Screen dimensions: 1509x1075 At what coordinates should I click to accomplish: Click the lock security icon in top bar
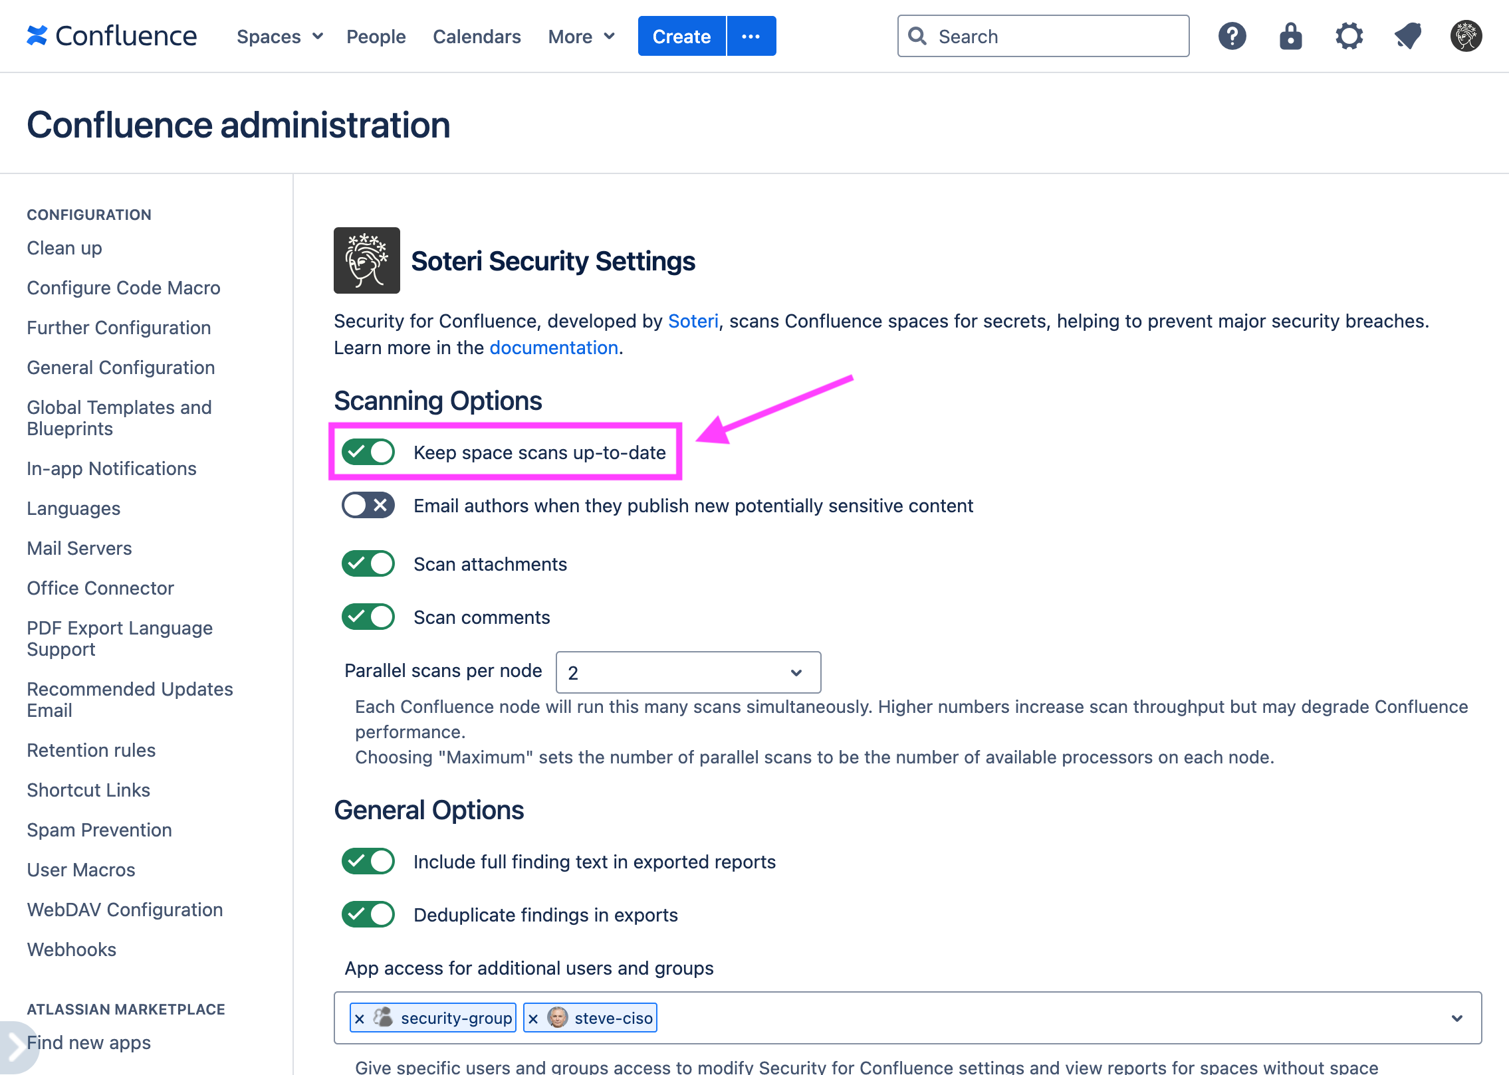pos(1290,36)
